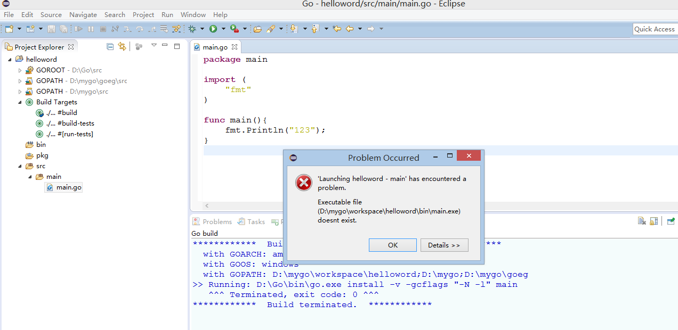Click OK in Problem Occurred dialog
Screen dimensions: 678x330
pos(393,245)
